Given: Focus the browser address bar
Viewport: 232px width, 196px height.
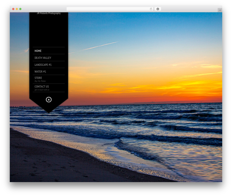Looking at the screenshot, I should (x=110, y=9).
